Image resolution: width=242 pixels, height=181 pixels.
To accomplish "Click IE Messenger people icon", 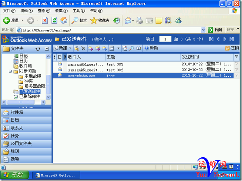I will (x=178, y=20).
